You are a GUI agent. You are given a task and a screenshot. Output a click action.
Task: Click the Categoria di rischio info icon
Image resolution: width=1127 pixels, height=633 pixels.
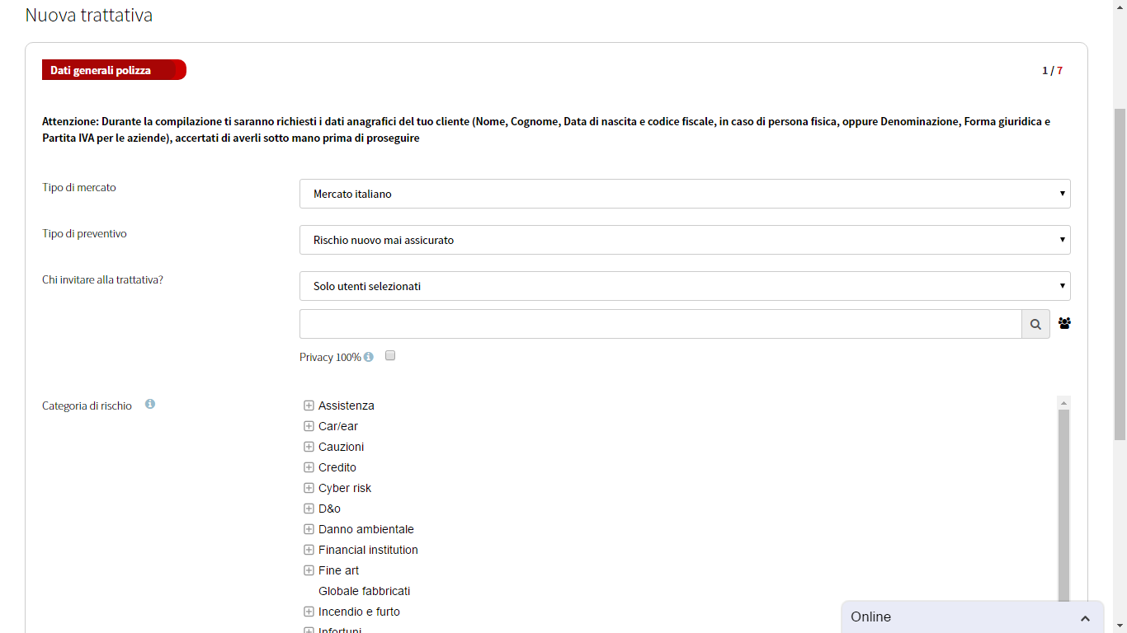[x=150, y=404]
